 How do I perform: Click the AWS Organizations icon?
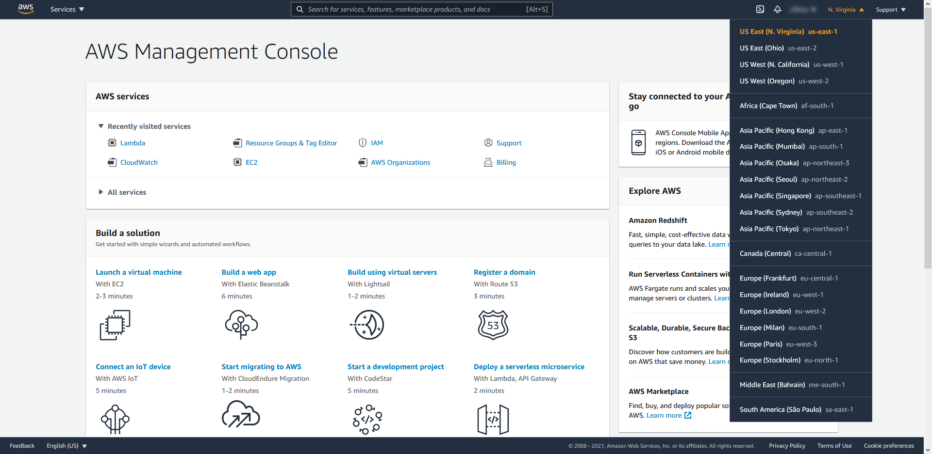363,162
